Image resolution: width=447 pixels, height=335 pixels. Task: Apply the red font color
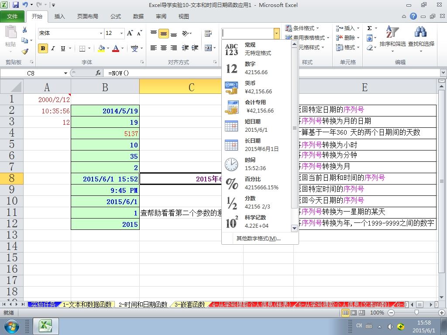pyautogui.click(x=116, y=48)
